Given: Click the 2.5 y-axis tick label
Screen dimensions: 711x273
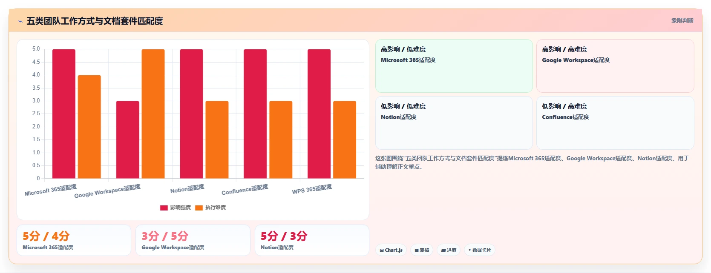Looking at the screenshot, I should click(x=36, y=114).
